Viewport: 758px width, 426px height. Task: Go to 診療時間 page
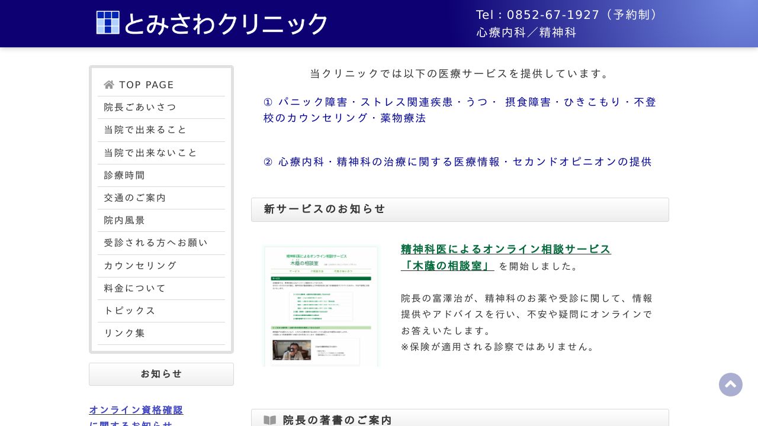click(125, 175)
